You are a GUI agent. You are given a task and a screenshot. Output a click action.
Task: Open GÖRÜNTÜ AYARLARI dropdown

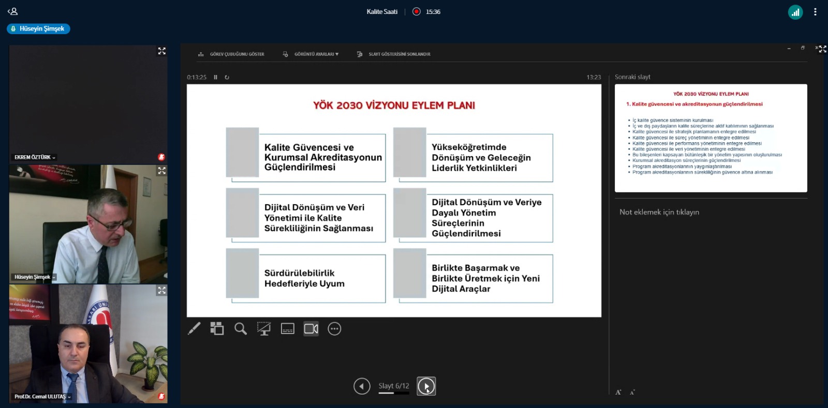coord(311,54)
